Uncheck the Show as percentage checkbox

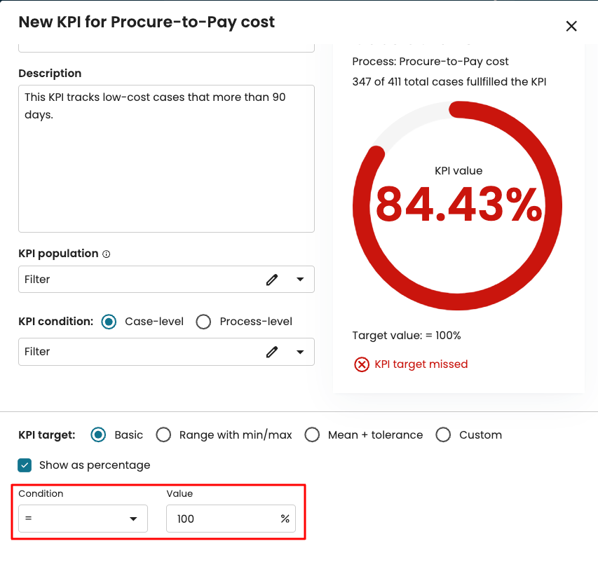(x=25, y=465)
